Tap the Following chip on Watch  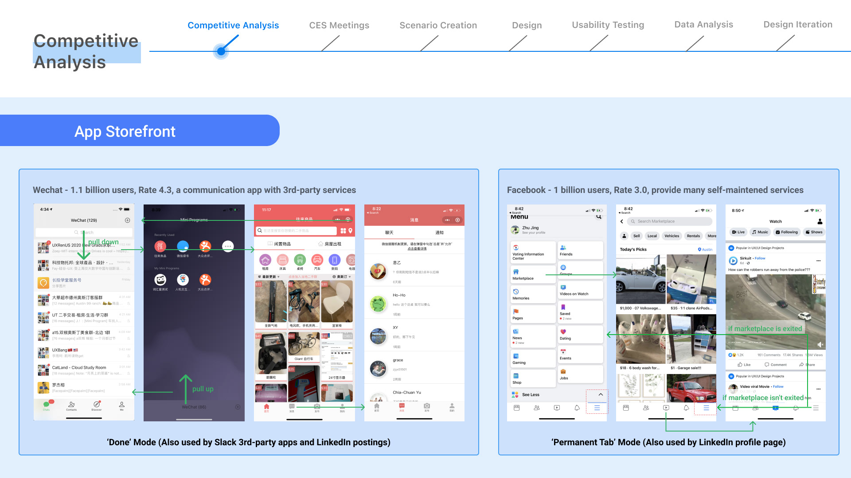(x=787, y=232)
